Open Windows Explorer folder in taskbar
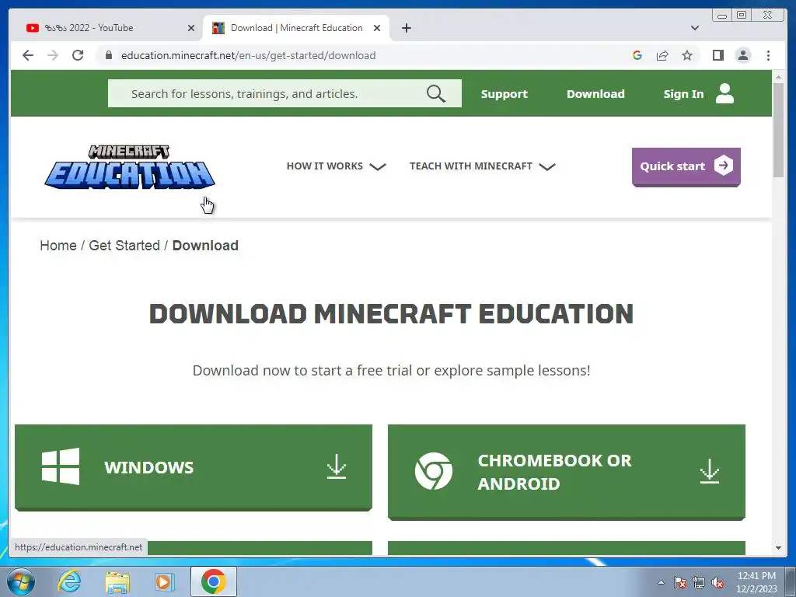Image resolution: width=796 pixels, height=597 pixels. 117,582
